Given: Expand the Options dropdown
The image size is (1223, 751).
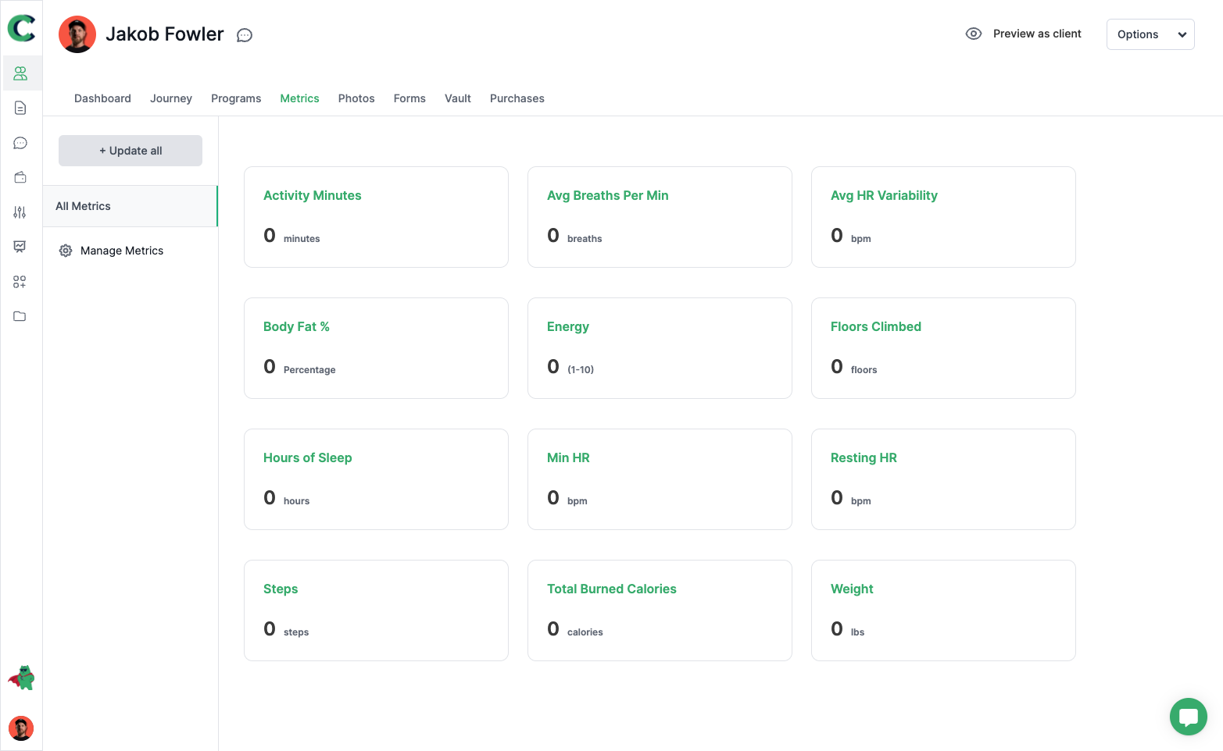Looking at the screenshot, I should tap(1150, 34).
